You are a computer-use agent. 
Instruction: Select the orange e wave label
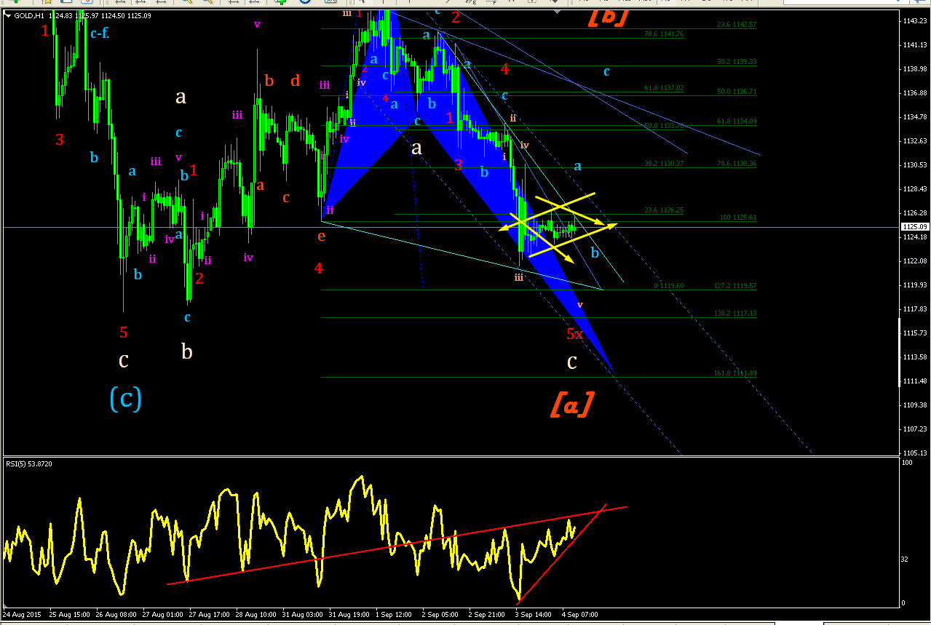[321, 236]
